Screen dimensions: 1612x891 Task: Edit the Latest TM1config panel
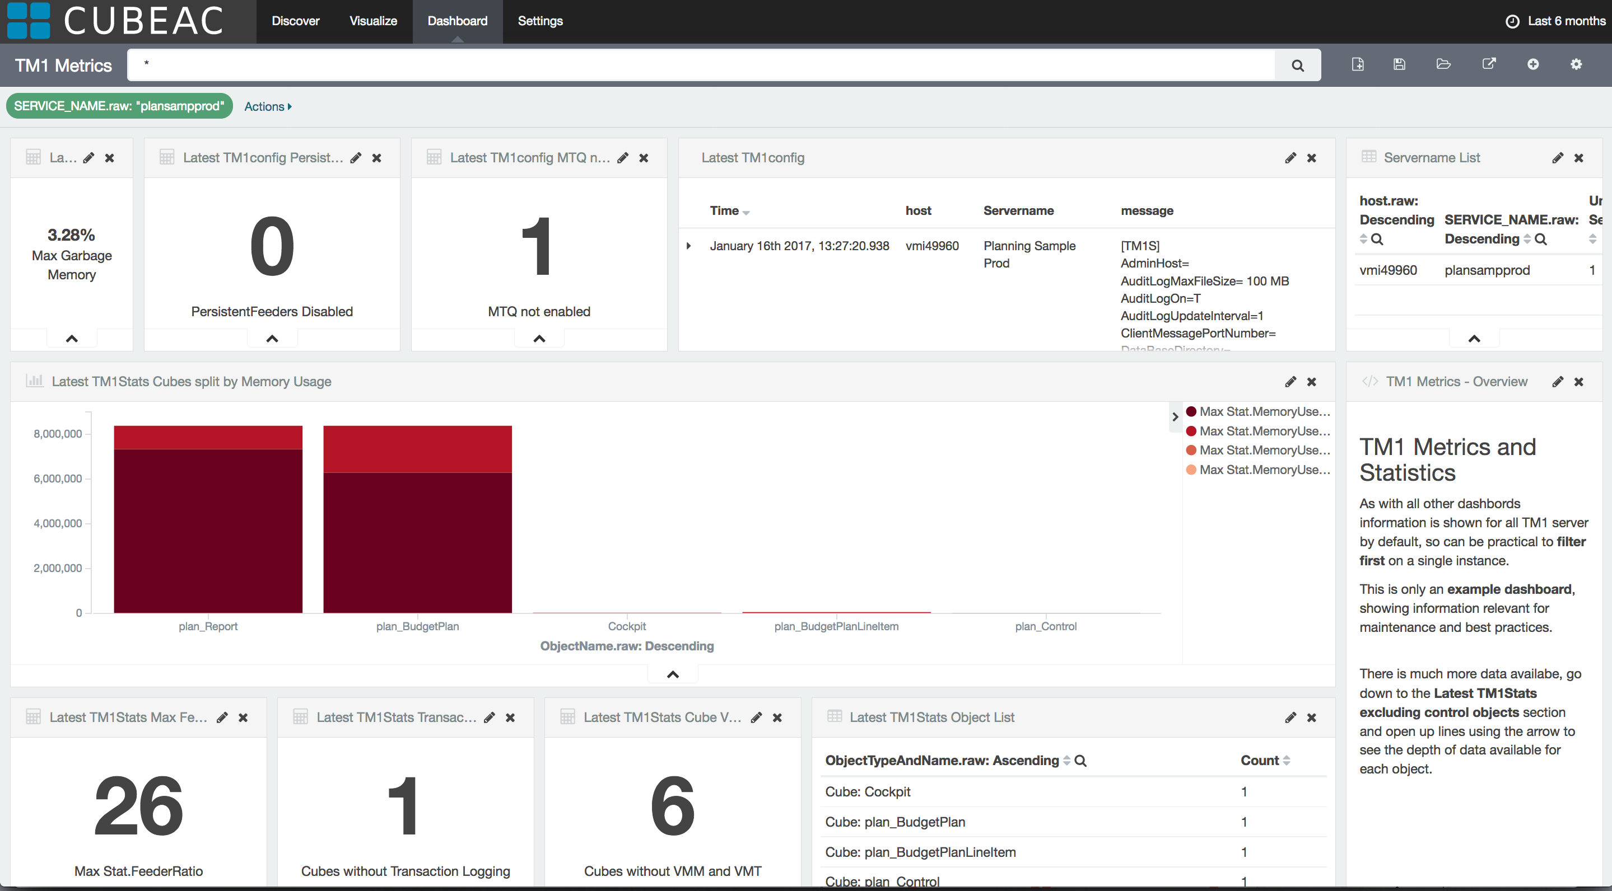(x=1290, y=158)
